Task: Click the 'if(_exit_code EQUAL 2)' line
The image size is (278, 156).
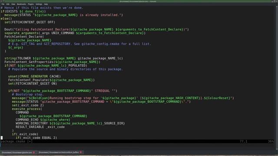Action: [36, 138]
